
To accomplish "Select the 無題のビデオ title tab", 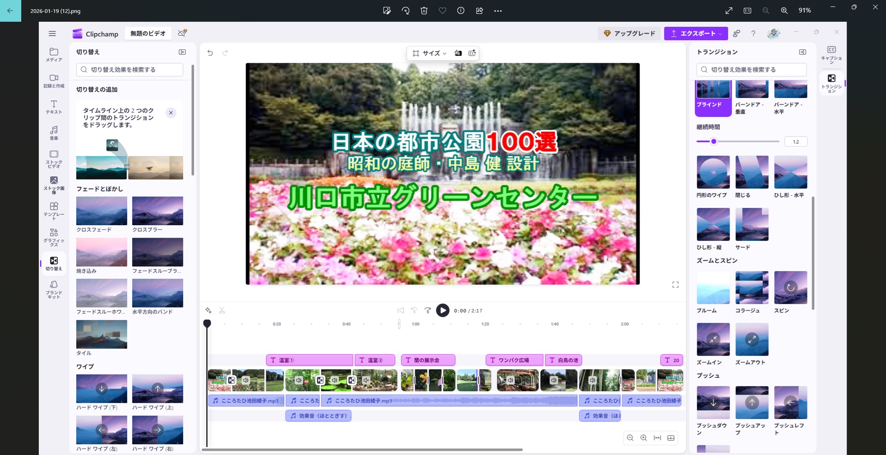I will (148, 33).
